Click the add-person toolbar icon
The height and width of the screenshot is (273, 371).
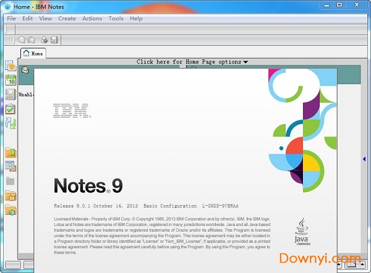coord(45,40)
